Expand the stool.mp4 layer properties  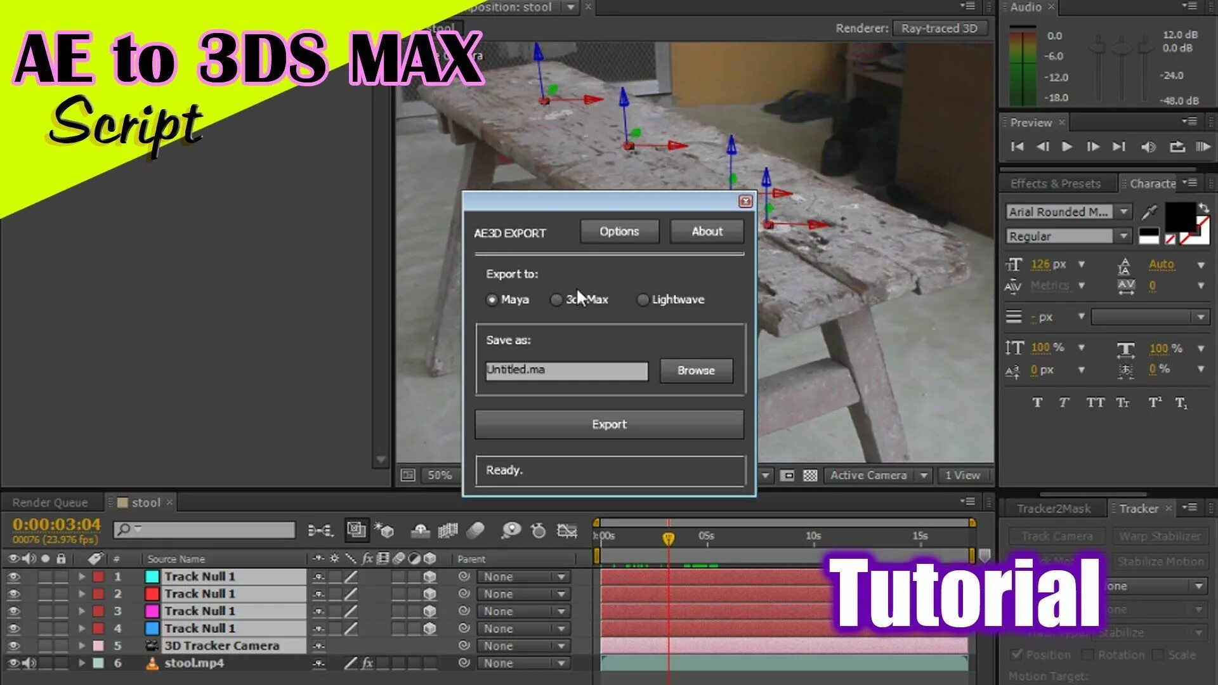click(x=82, y=663)
